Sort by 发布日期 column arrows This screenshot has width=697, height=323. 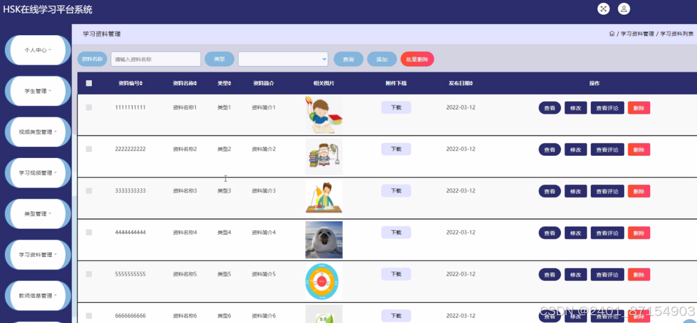pyautogui.click(x=471, y=84)
